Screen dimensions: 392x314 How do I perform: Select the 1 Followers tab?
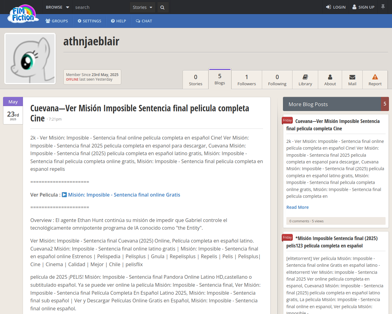[x=247, y=80]
